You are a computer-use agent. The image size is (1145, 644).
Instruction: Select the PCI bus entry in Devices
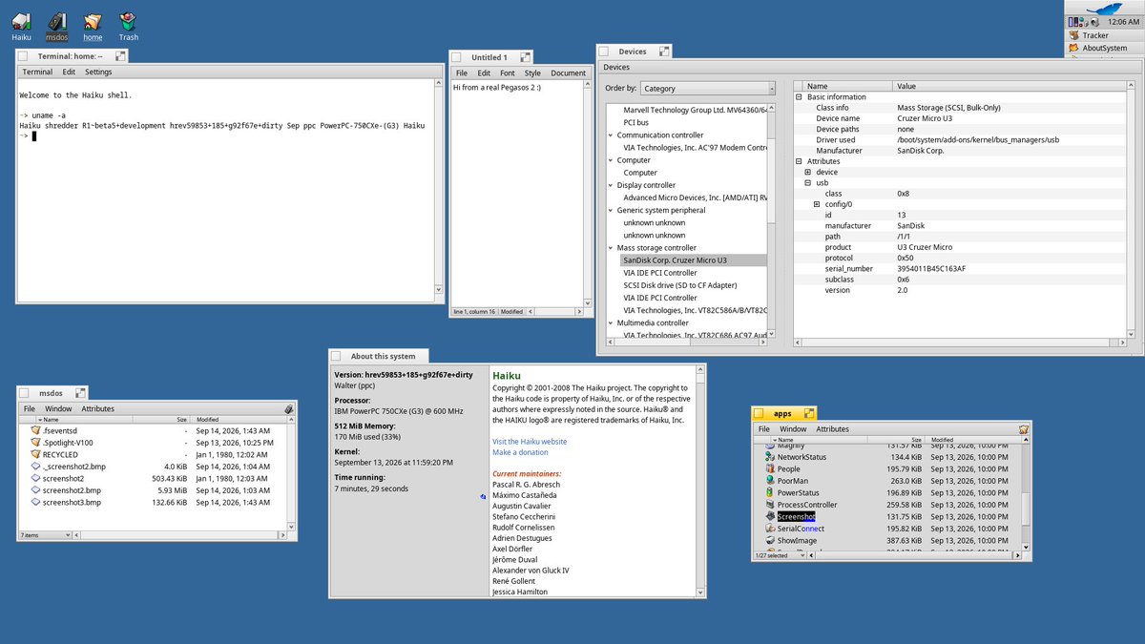click(636, 122)
